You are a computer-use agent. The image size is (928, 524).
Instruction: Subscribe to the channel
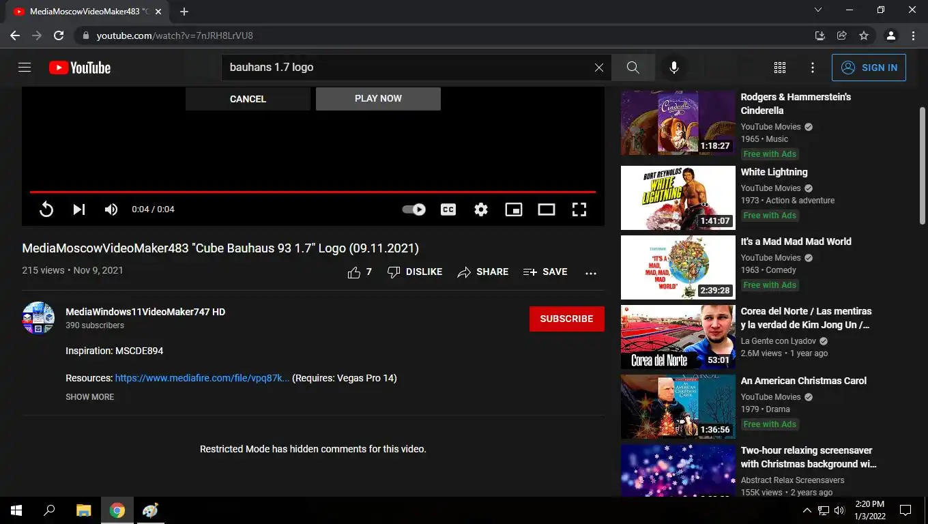[x=567, y=319]
